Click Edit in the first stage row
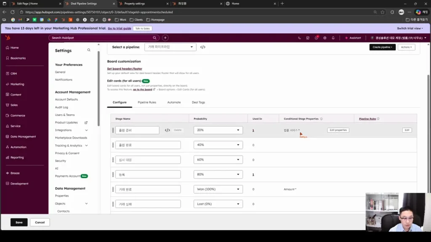431x242 pixels. (x=407, y=130)
